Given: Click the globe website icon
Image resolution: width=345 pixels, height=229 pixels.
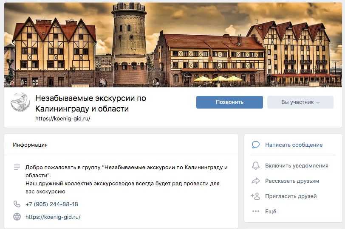Looking at the screenshot, I should click(17, 217).
